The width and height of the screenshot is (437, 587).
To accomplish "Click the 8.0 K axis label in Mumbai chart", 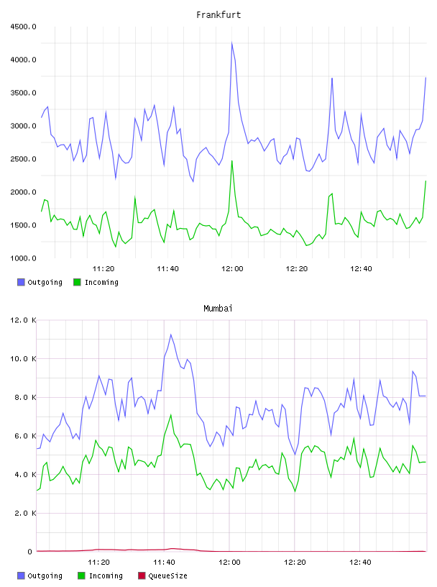I will (x=25, y=397).
